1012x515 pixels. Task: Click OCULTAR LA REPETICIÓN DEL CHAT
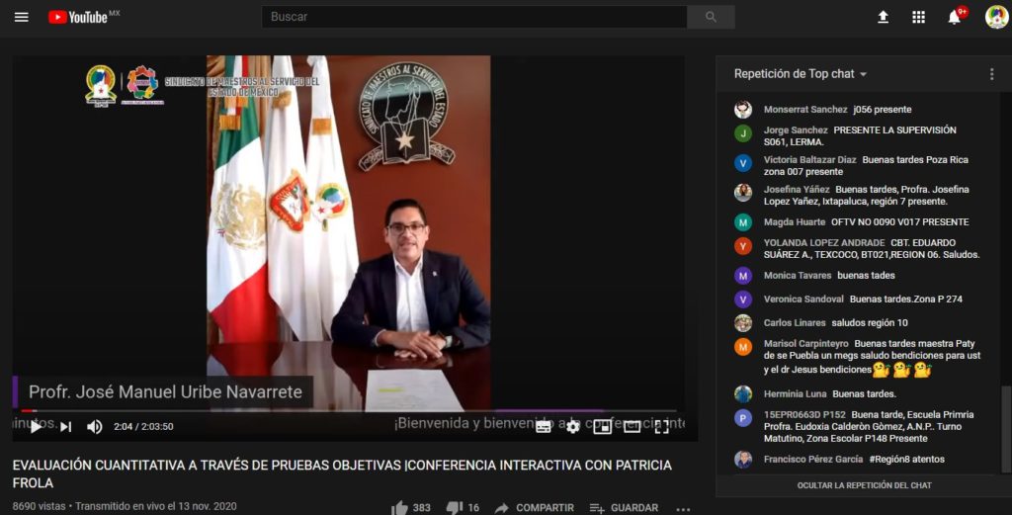[x=864, y=485]
